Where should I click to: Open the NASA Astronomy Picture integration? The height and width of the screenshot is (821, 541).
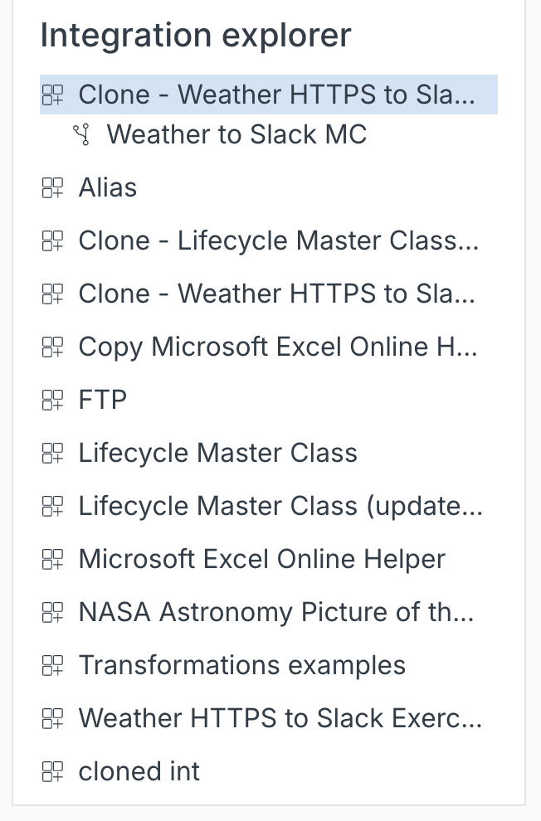click(x=275, y=613)
